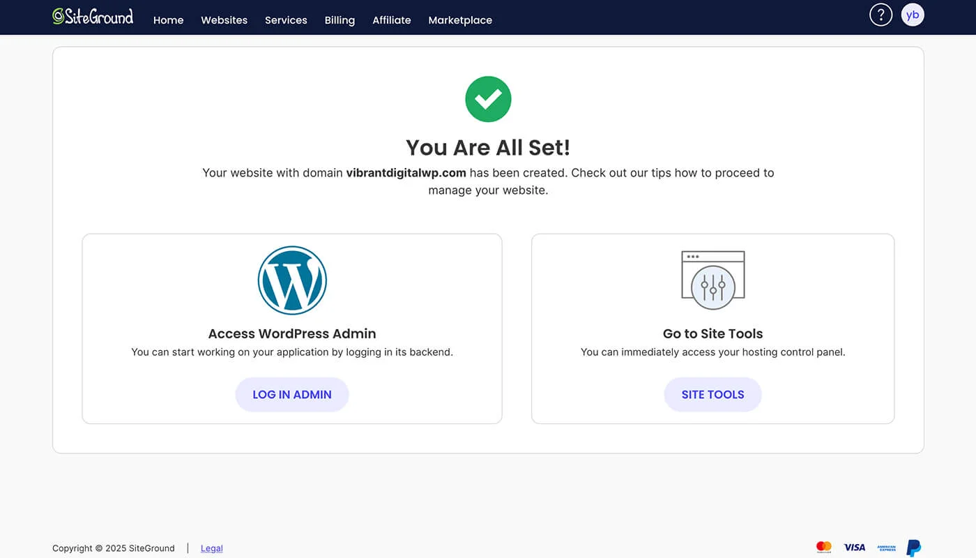This screenshot has width=976, height=558.
Task: Open the Services menu item
Action: [286, 20]
